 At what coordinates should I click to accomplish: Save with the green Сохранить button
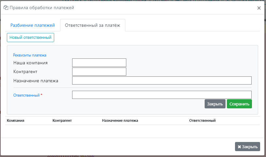click(239, 104)
